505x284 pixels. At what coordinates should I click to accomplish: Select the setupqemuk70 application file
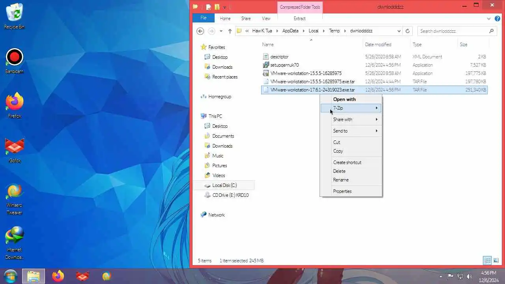(x=374, y=65)
